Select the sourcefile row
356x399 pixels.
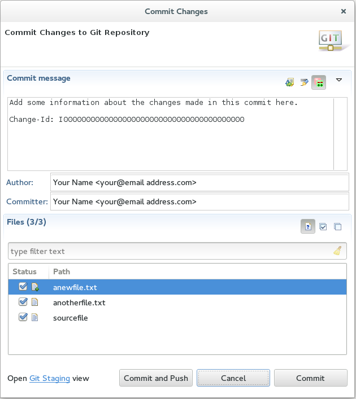[177, 318]
